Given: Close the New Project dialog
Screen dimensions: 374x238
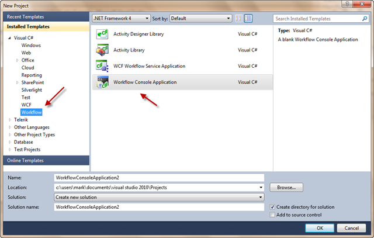Looking at the screenshot, I should (x=362, y=4).
